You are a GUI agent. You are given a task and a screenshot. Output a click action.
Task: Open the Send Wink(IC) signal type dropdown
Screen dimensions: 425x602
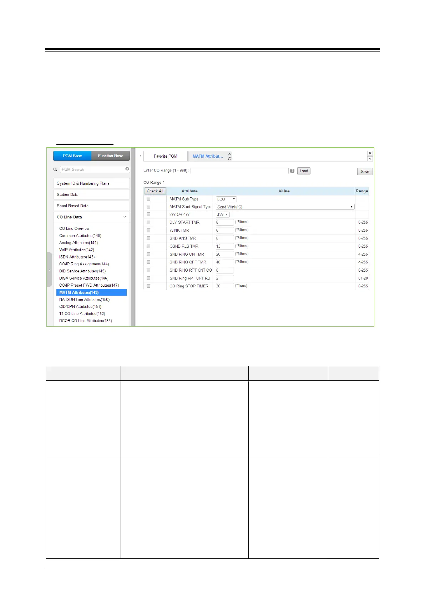tap(285, 207)
